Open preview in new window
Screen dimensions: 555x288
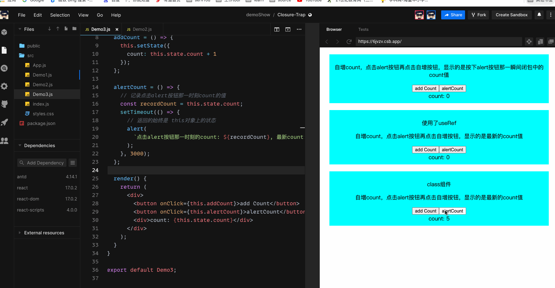(x=551, y=42)
